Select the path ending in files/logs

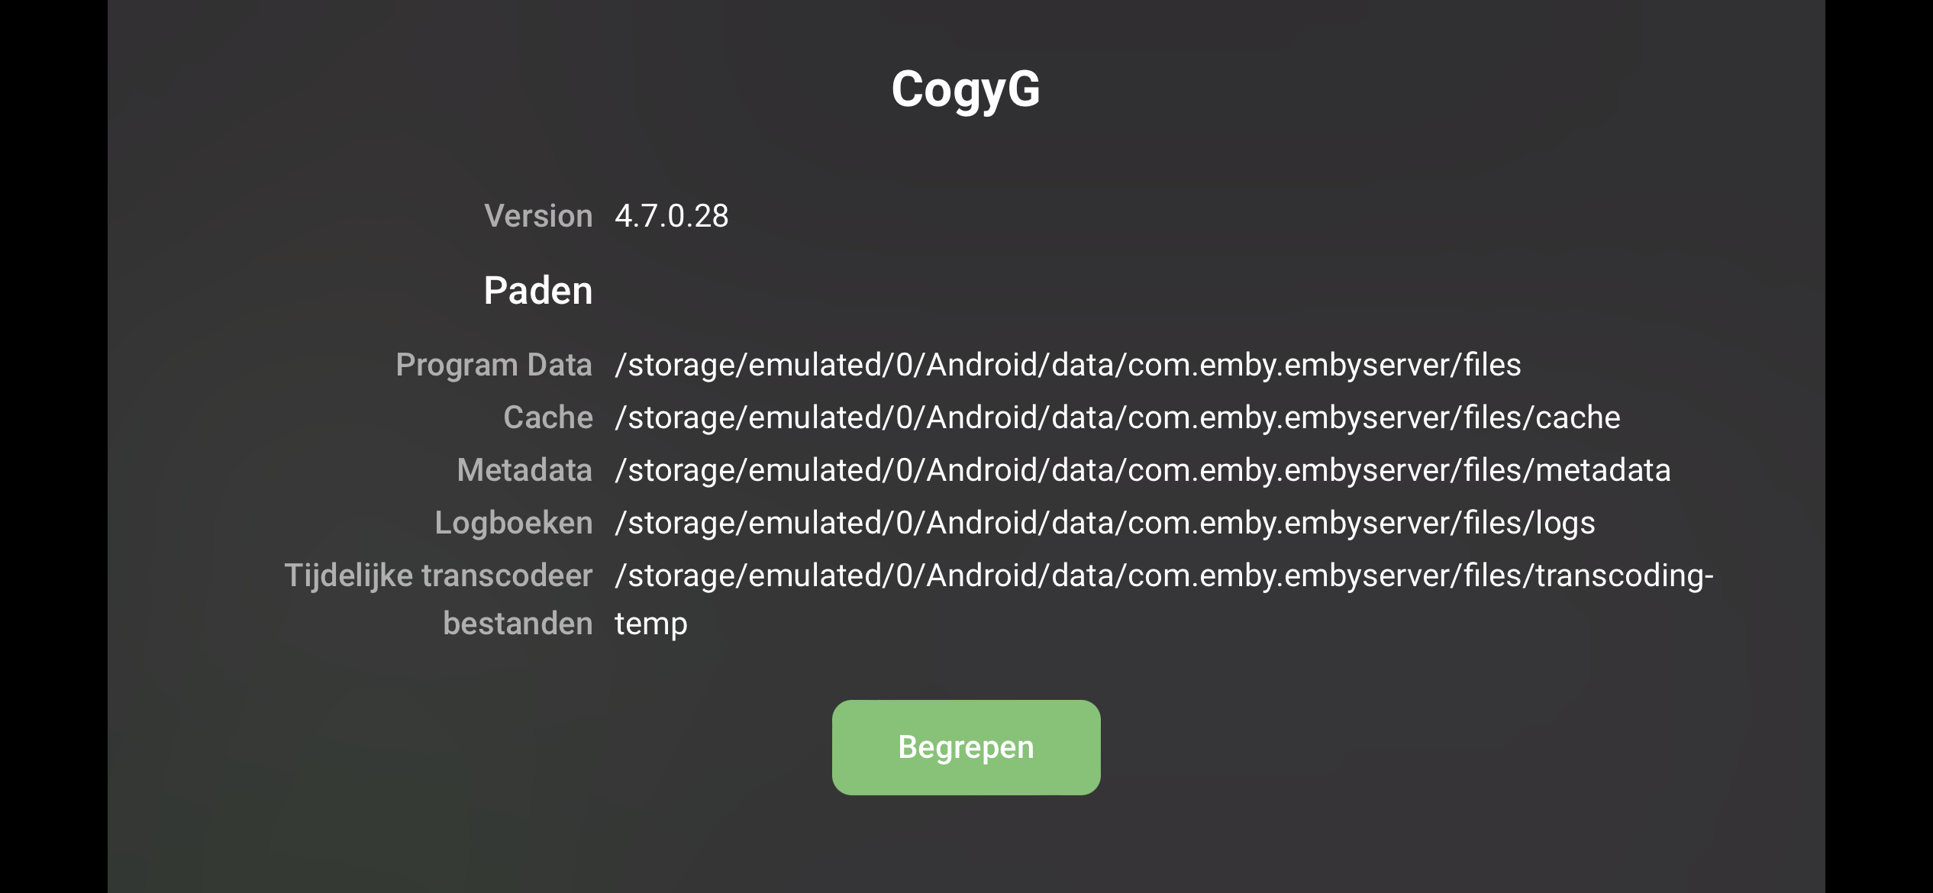[x=1105, y=523]
